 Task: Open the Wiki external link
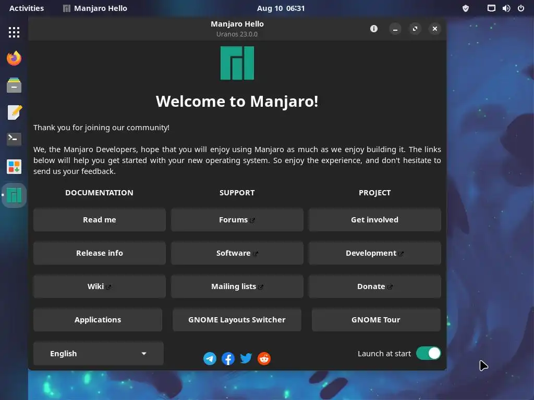(x=100, y=286)
